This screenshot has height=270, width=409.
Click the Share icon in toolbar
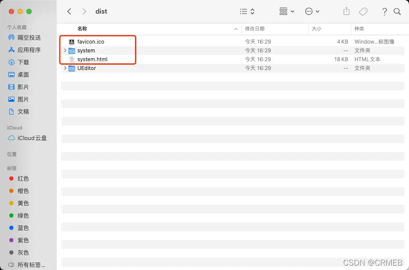pos(346,11)
